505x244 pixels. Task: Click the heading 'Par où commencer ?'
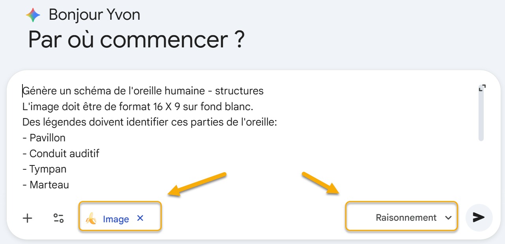(137, 39)
